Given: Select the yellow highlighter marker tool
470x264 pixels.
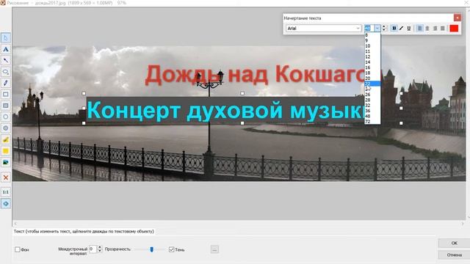Looking at the screenshot, I should (6, 139).
